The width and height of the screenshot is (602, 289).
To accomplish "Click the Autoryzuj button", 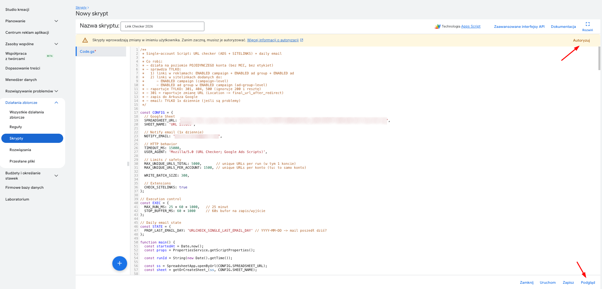I will click(581, 40).
